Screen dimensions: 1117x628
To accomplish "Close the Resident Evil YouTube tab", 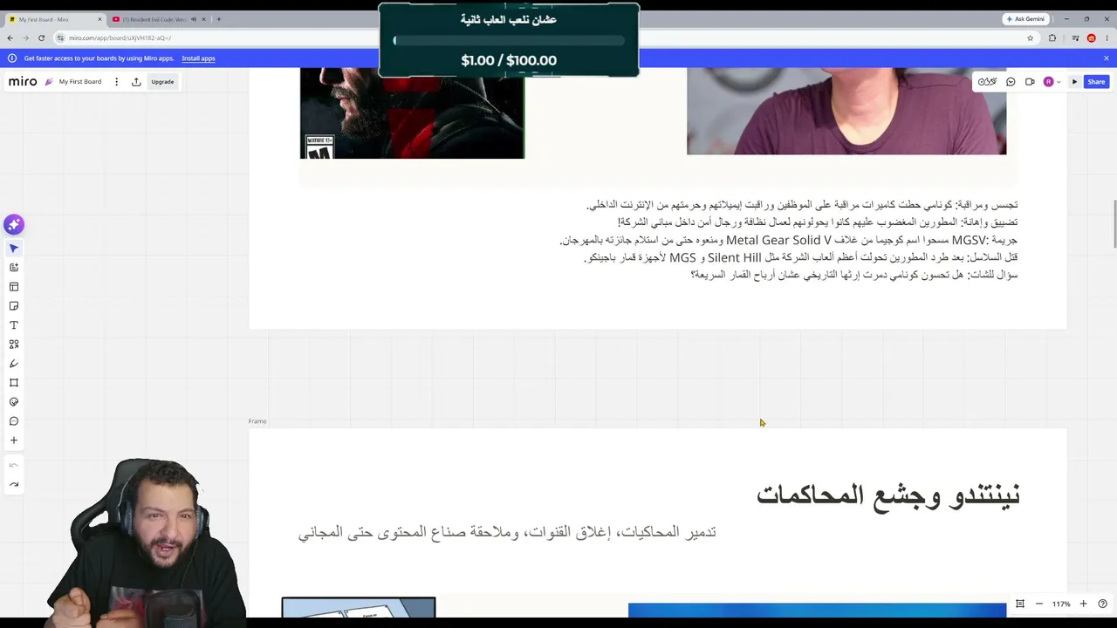I will pos(203,19).
